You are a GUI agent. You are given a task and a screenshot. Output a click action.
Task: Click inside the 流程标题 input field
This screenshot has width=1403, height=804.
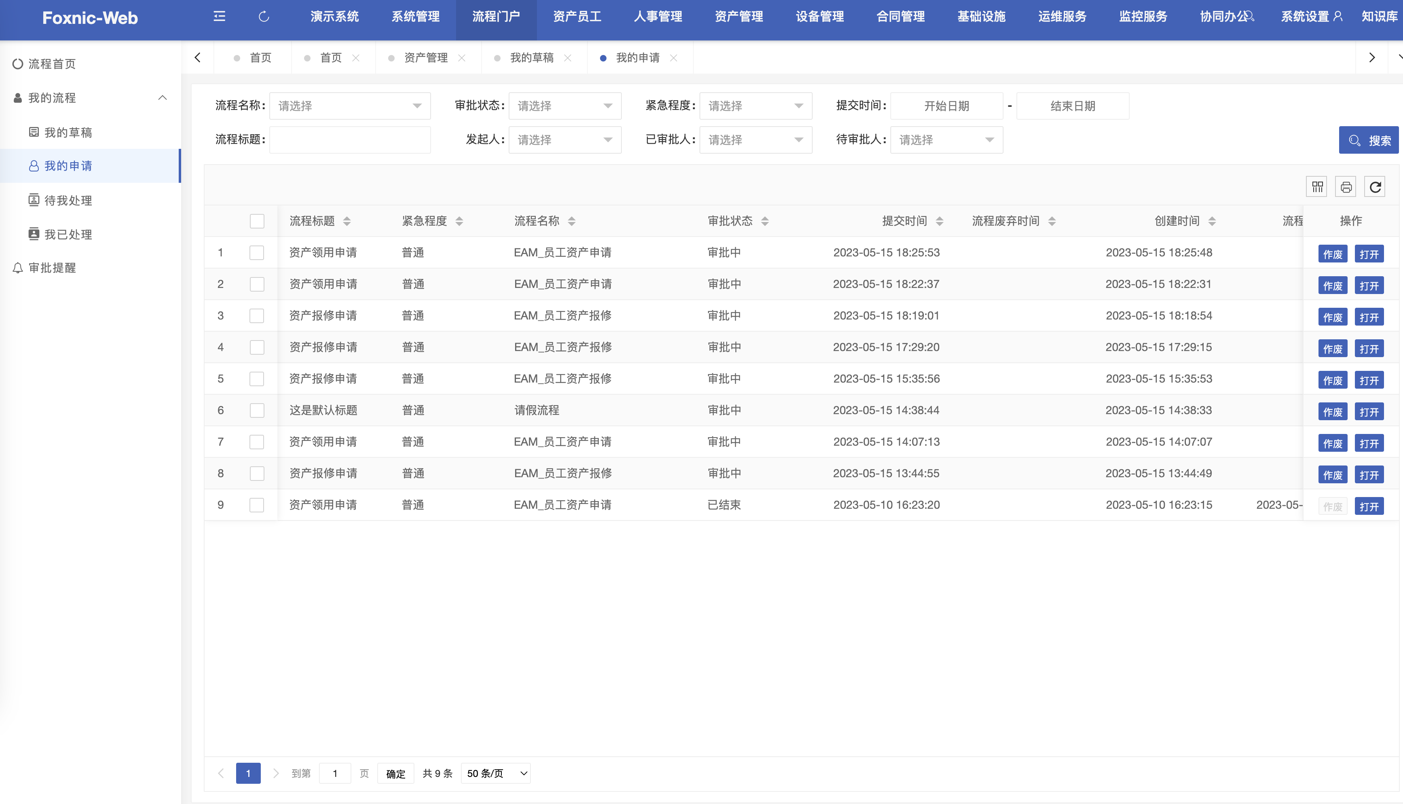coord(350,140)
